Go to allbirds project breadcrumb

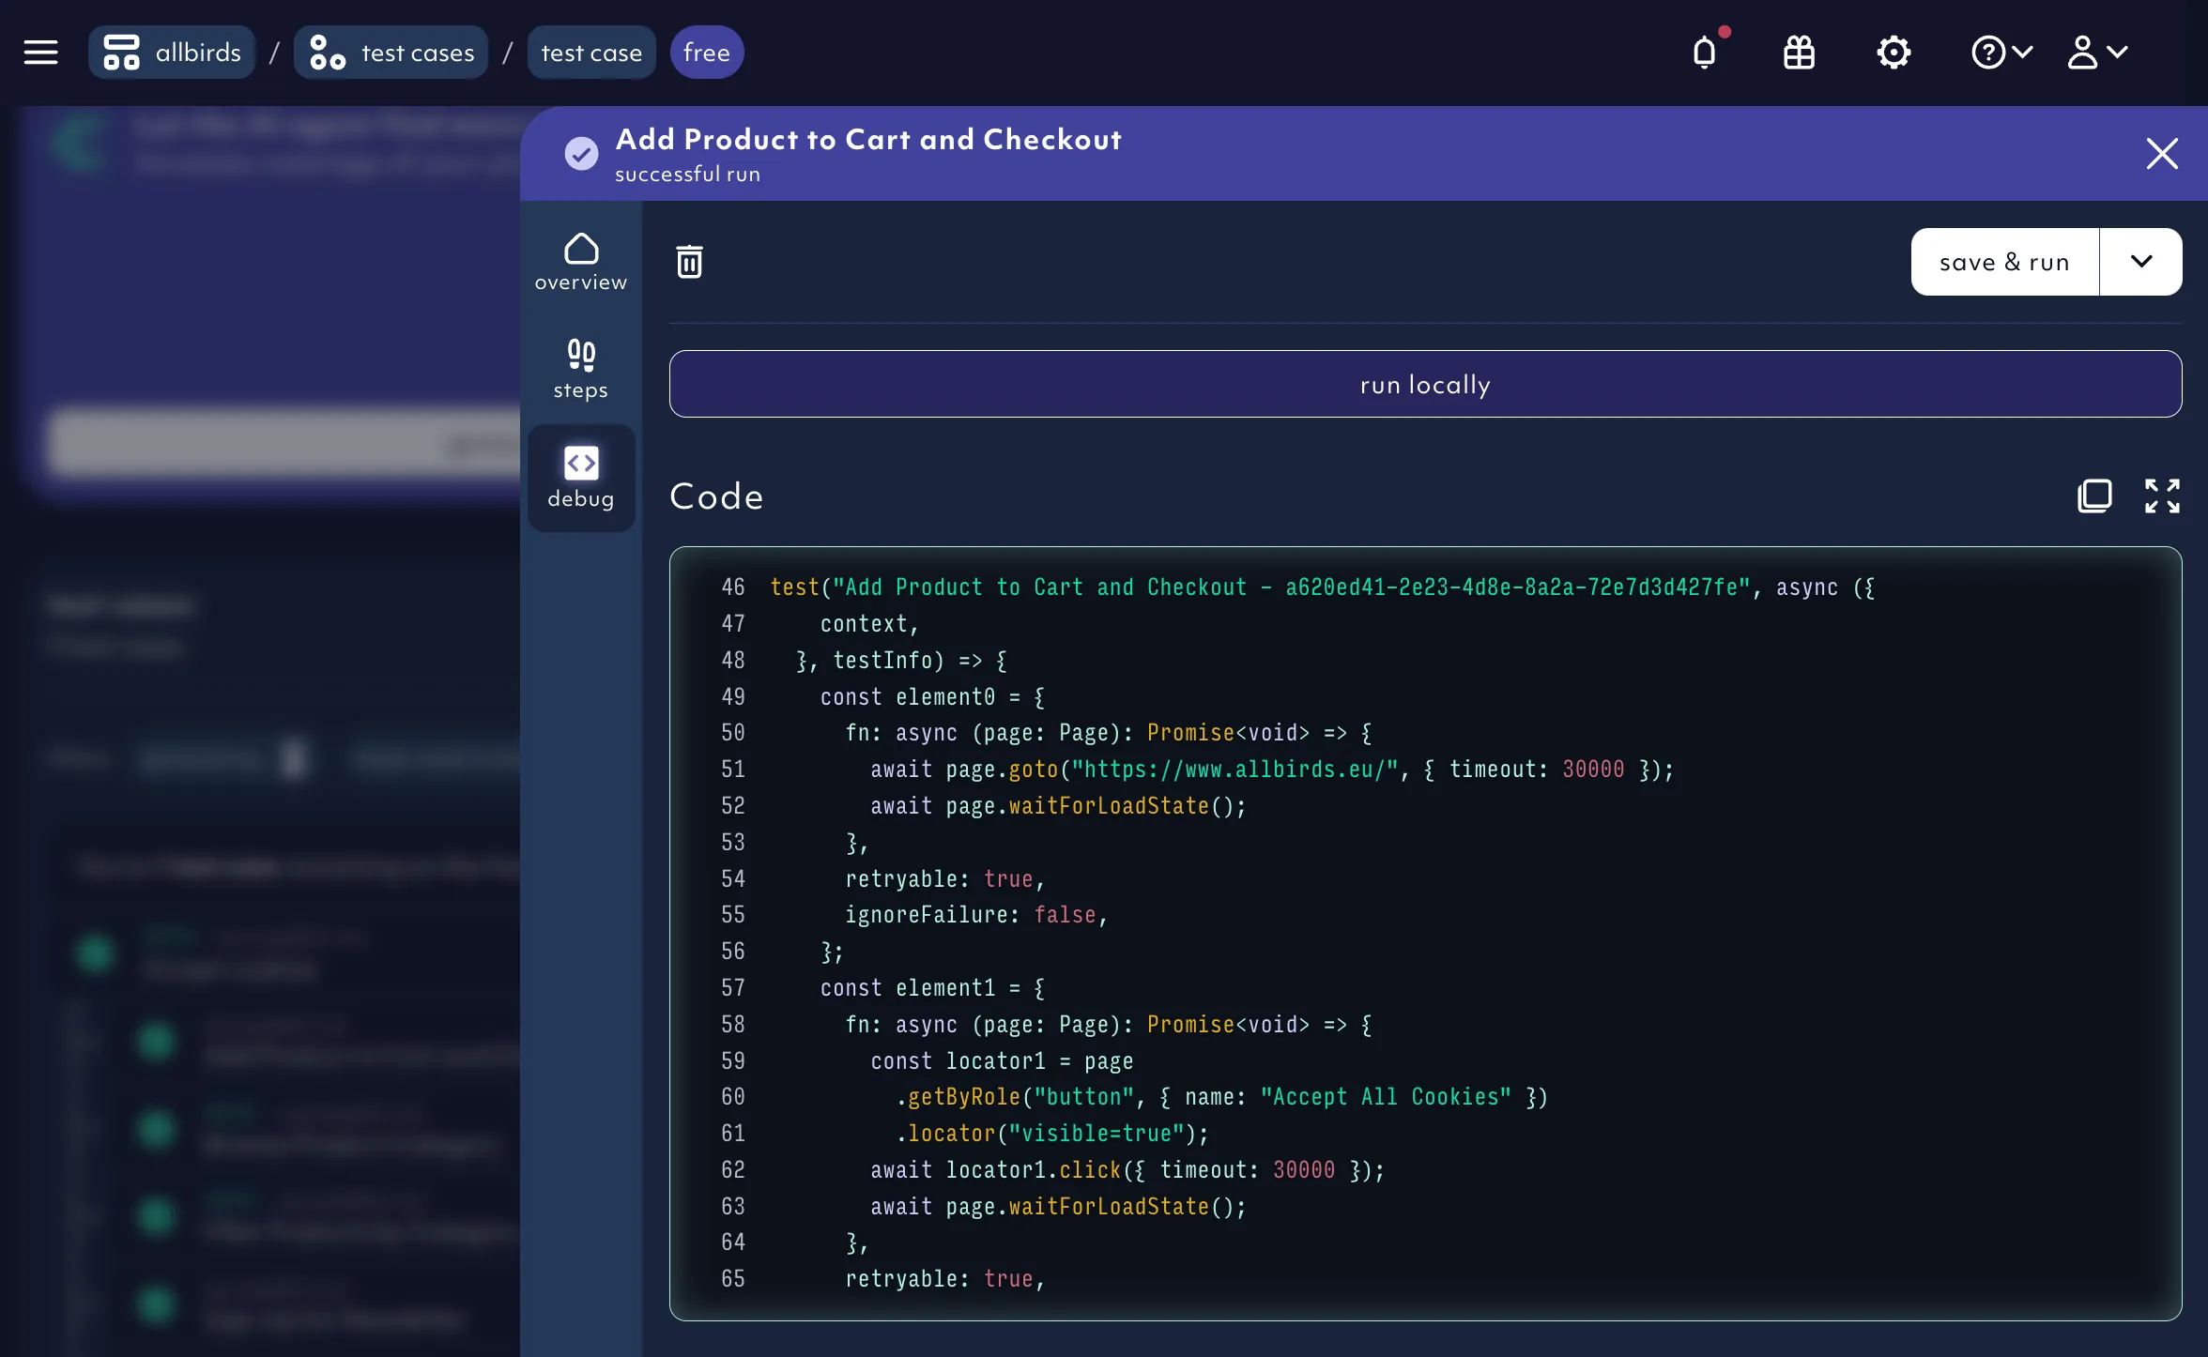173,53
